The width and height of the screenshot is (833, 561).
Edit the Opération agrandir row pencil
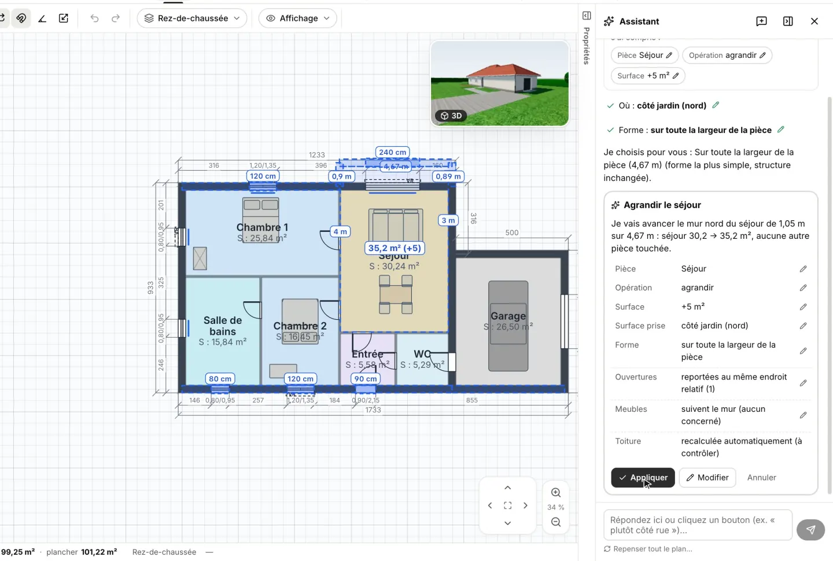point(803,288)
